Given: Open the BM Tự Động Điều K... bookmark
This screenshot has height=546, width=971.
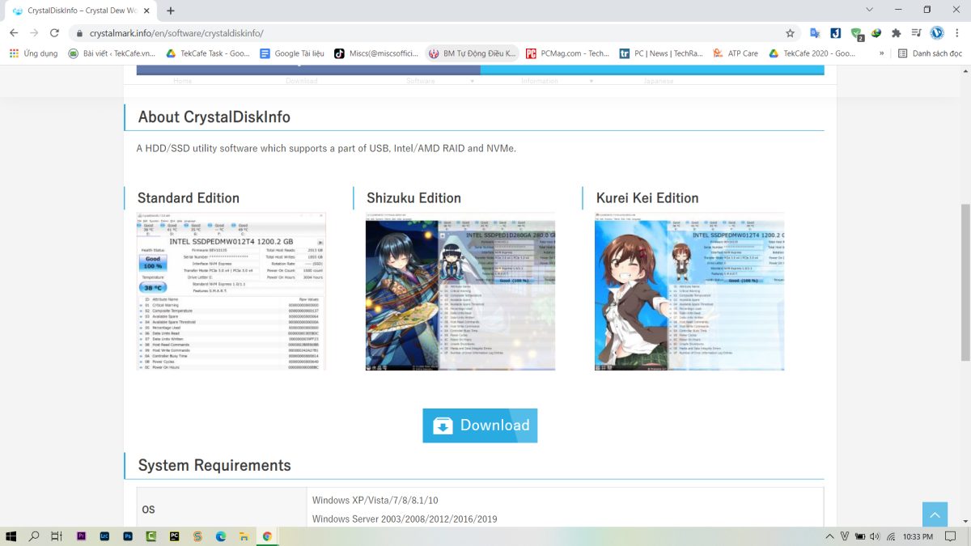Looking at the screenshot, I should (x=472, y=53).
